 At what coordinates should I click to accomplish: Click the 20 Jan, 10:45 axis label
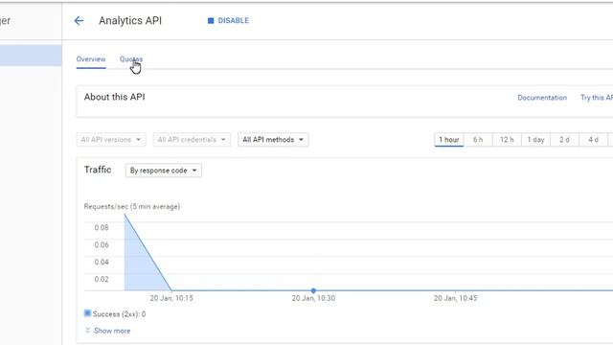(456, 298)
